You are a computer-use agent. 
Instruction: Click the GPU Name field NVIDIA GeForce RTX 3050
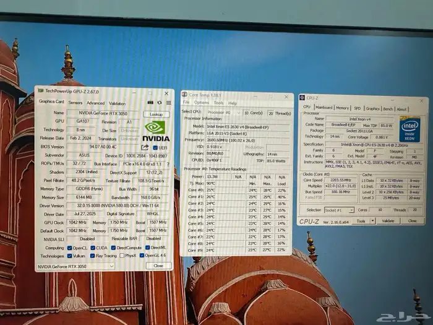pyautogui.click(x=103, y=113)
